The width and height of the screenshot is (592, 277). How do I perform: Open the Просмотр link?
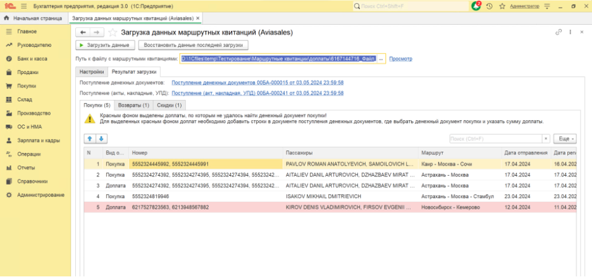pos(400,59)
